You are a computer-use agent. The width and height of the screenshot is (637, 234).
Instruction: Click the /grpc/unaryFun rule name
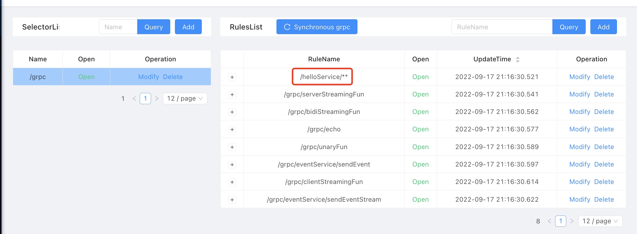[x=324, y=147]
